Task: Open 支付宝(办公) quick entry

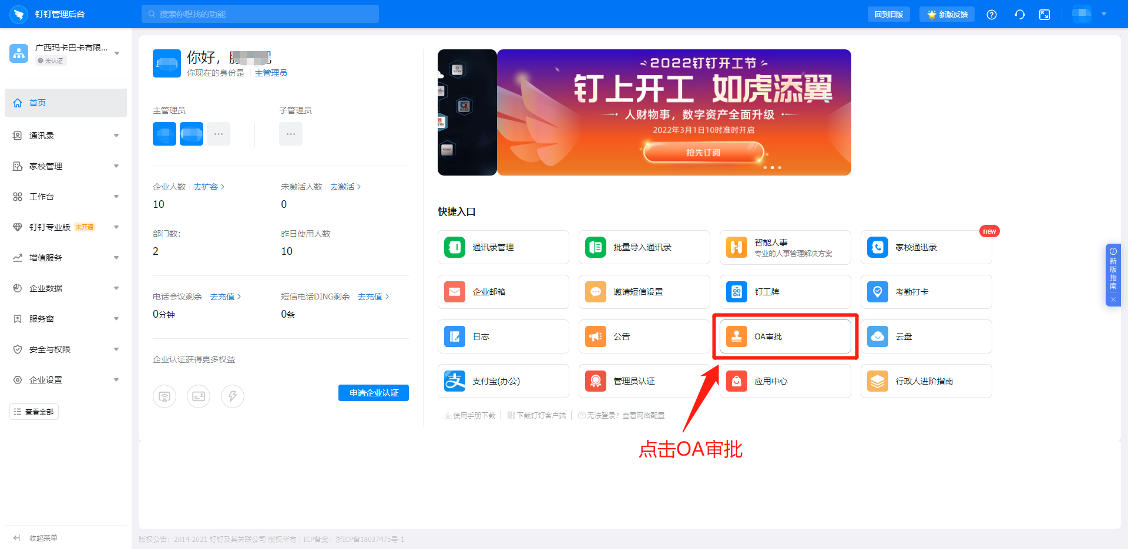Action: [x=503, y=381]
